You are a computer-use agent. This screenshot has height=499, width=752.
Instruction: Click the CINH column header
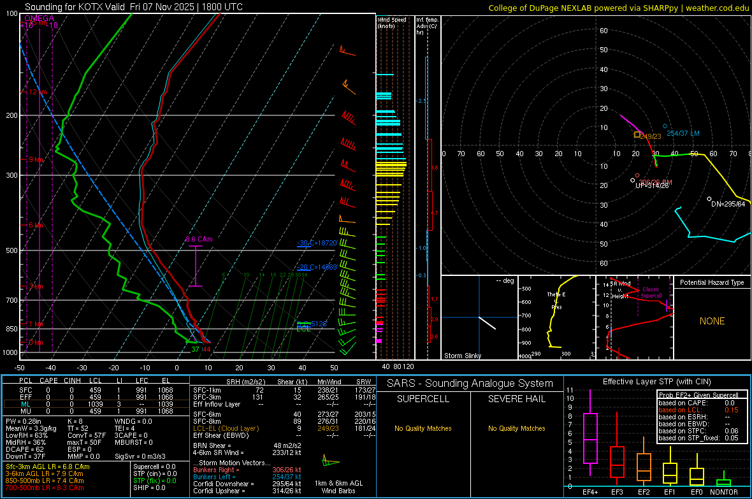click(72, 380)
